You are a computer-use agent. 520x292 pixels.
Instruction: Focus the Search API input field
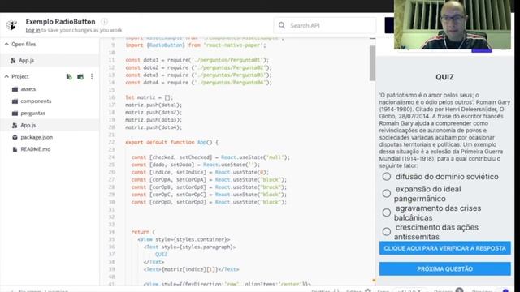click(325, 25)
